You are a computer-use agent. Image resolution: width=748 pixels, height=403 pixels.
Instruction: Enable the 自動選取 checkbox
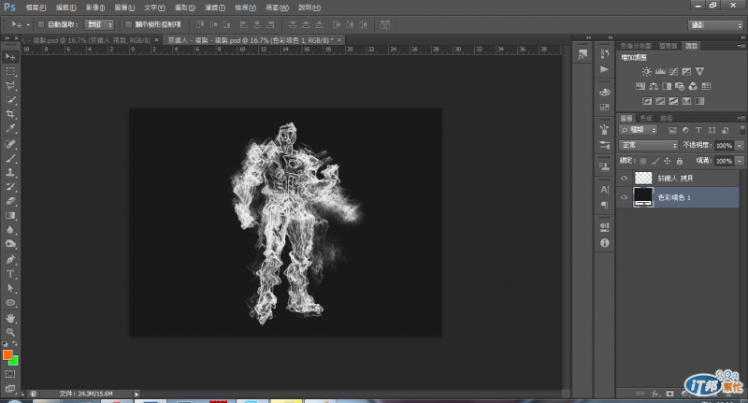tap(40, 23)
